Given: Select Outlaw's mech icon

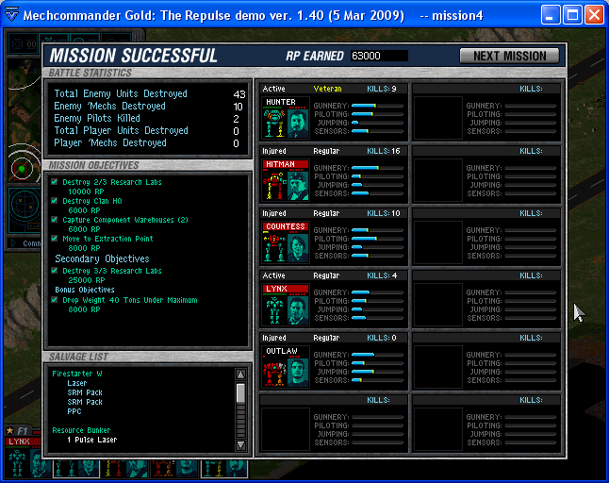Looking at the screenshot, I should click(x=275, y=372).
